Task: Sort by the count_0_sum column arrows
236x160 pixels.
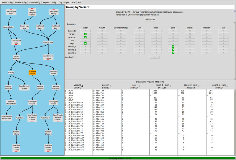Action: tap(171, 86)
